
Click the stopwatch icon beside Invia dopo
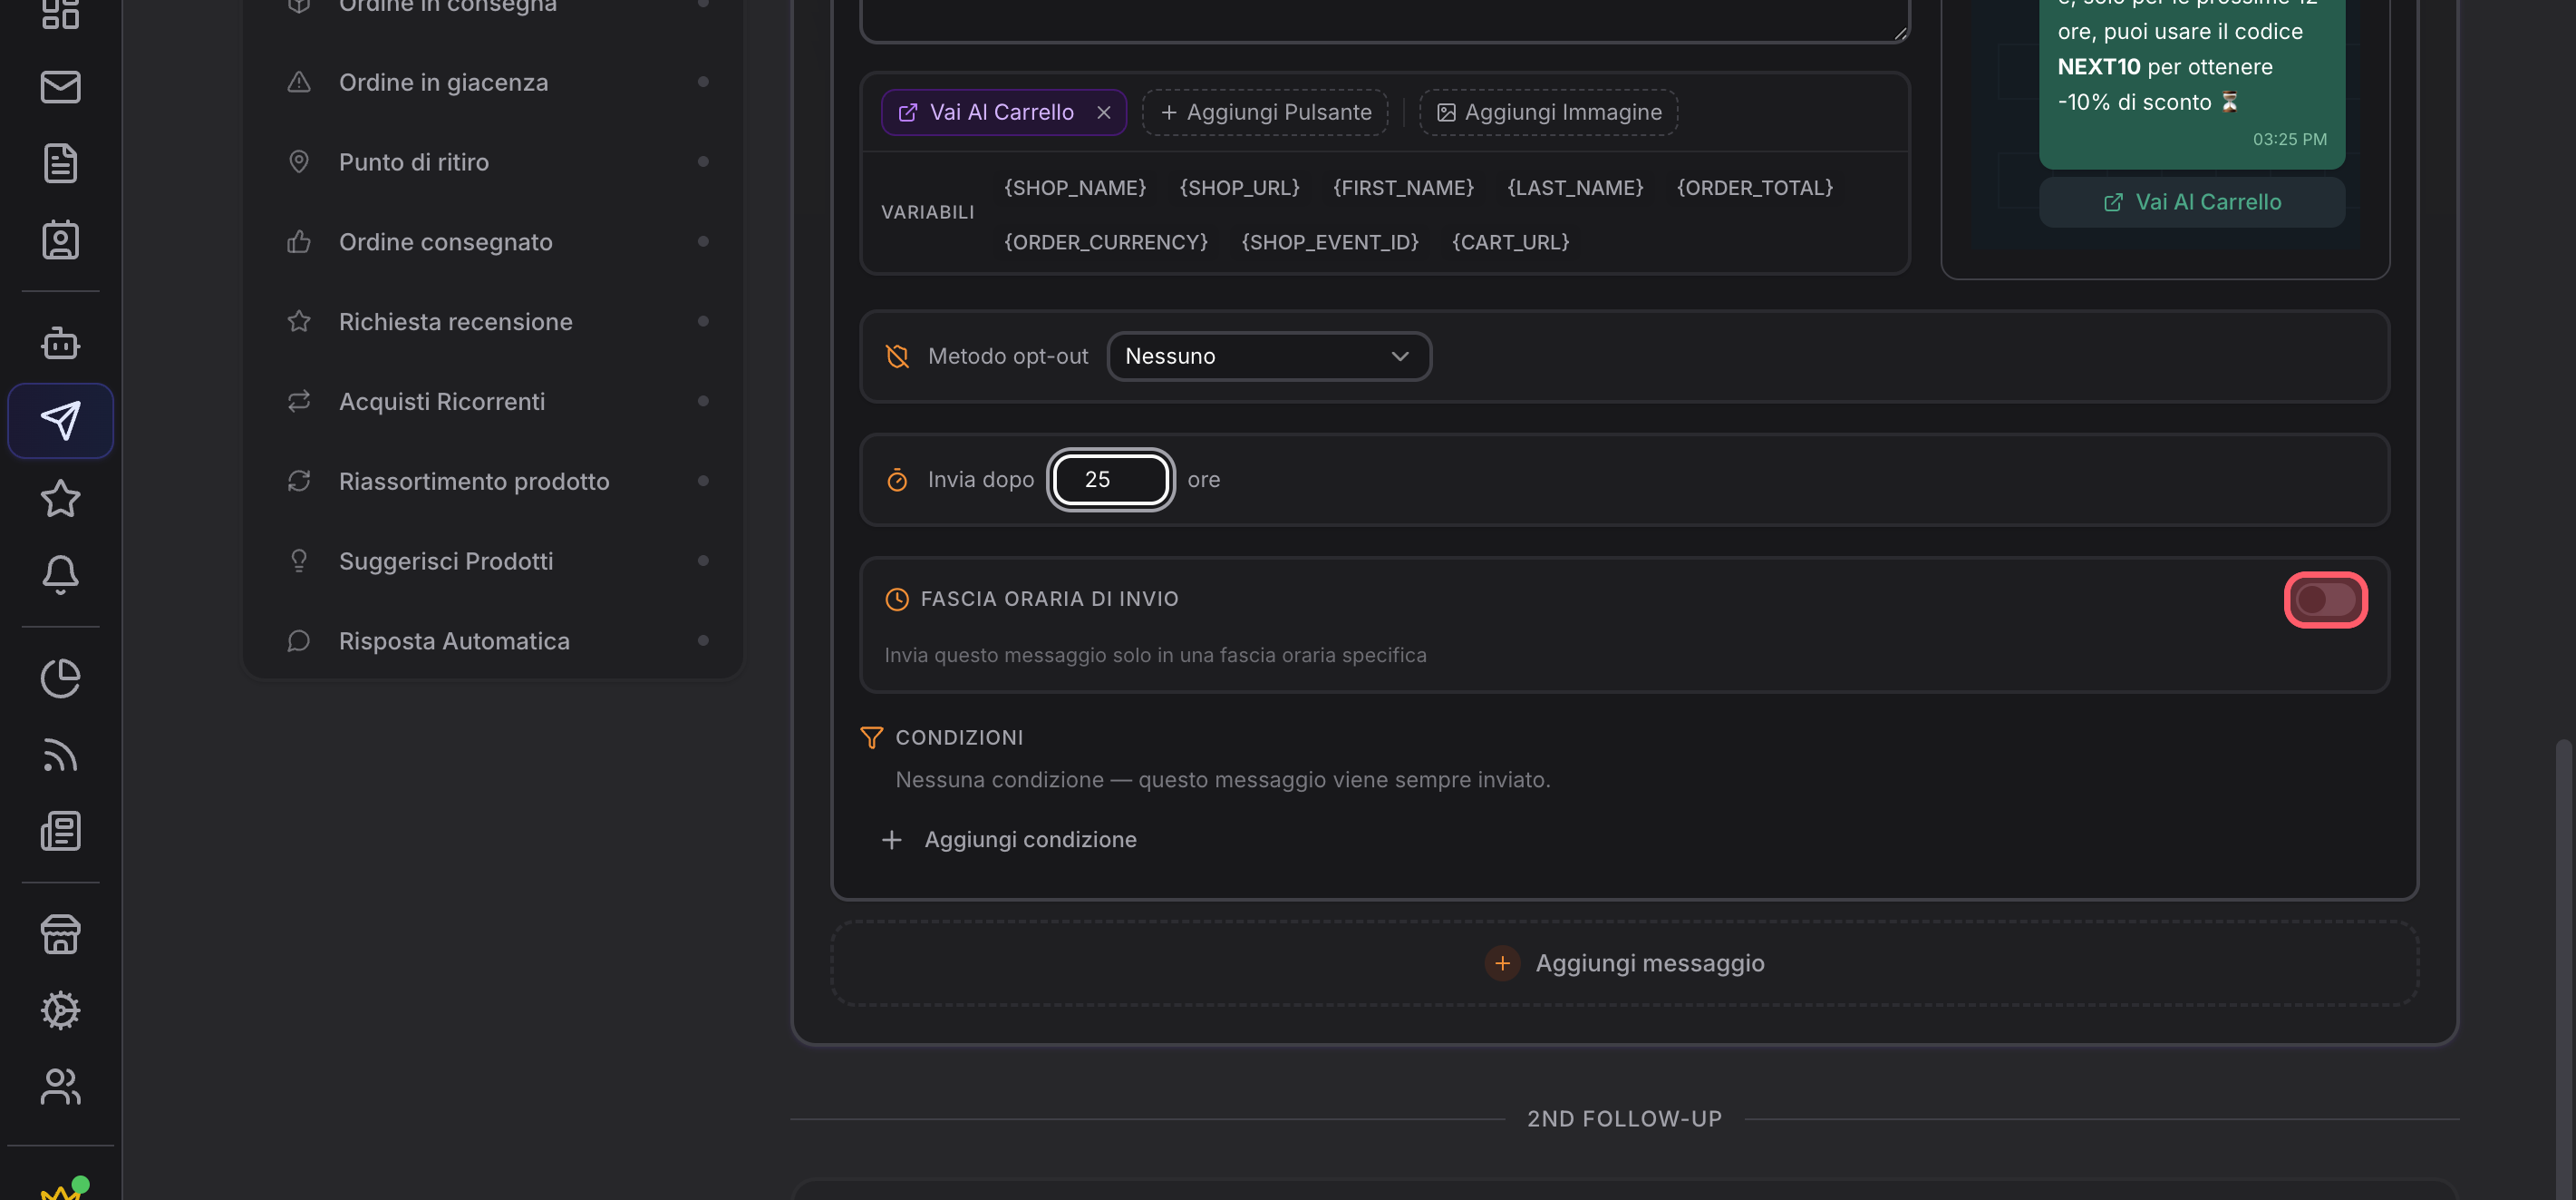click(x=897, y=480)
